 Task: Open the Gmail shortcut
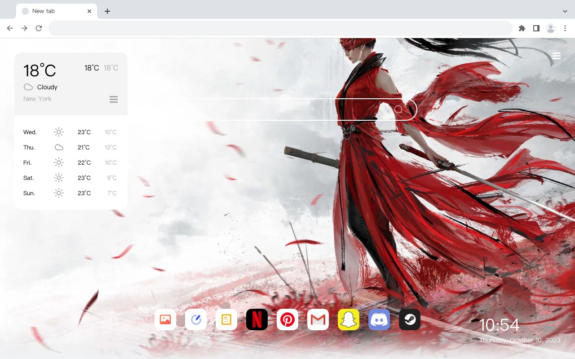click(318, 320)
